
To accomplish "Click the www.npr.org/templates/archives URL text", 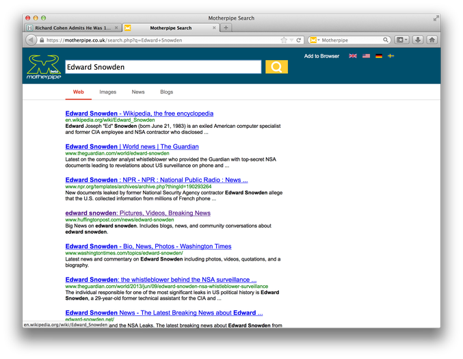I will [x=138, y=187].
